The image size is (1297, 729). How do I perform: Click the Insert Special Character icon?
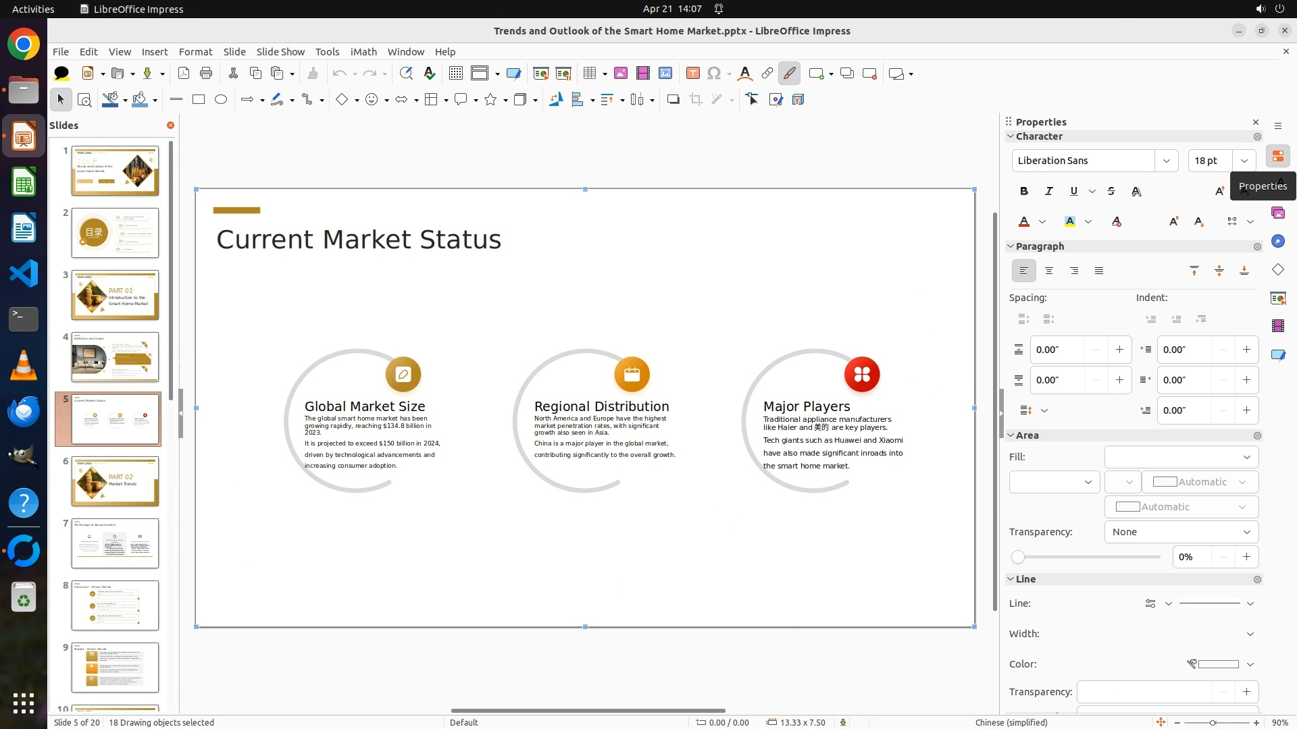coord(714,74)
